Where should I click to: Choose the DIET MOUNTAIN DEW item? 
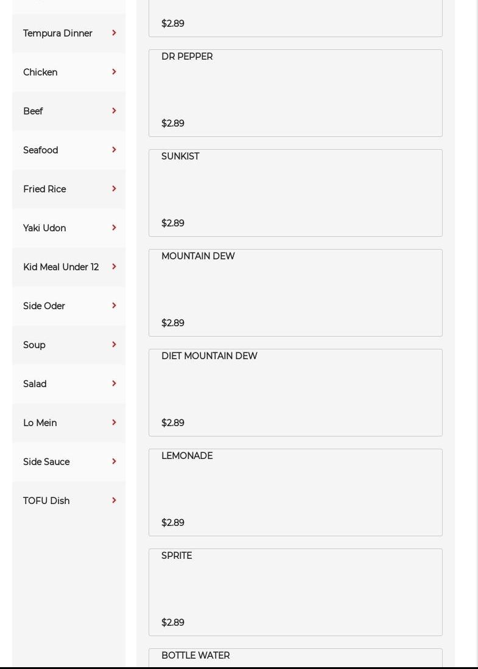pos(295,393)
